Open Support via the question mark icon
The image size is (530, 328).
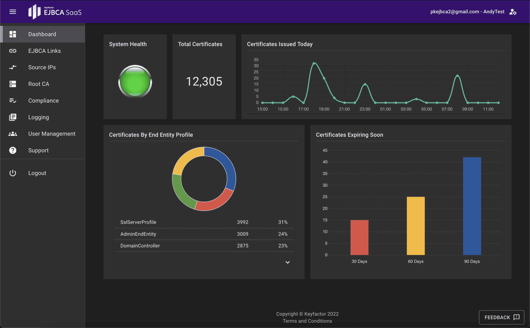pos(13,150)
